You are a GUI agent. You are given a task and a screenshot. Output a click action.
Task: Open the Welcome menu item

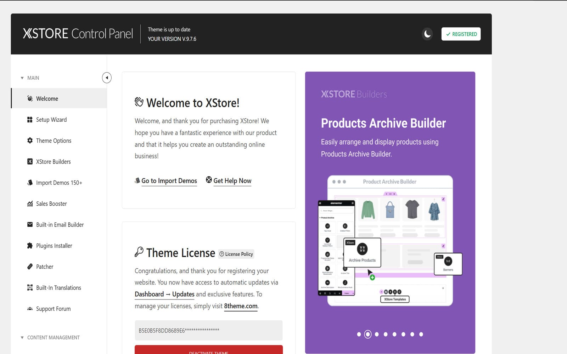(x=59, y=98)
